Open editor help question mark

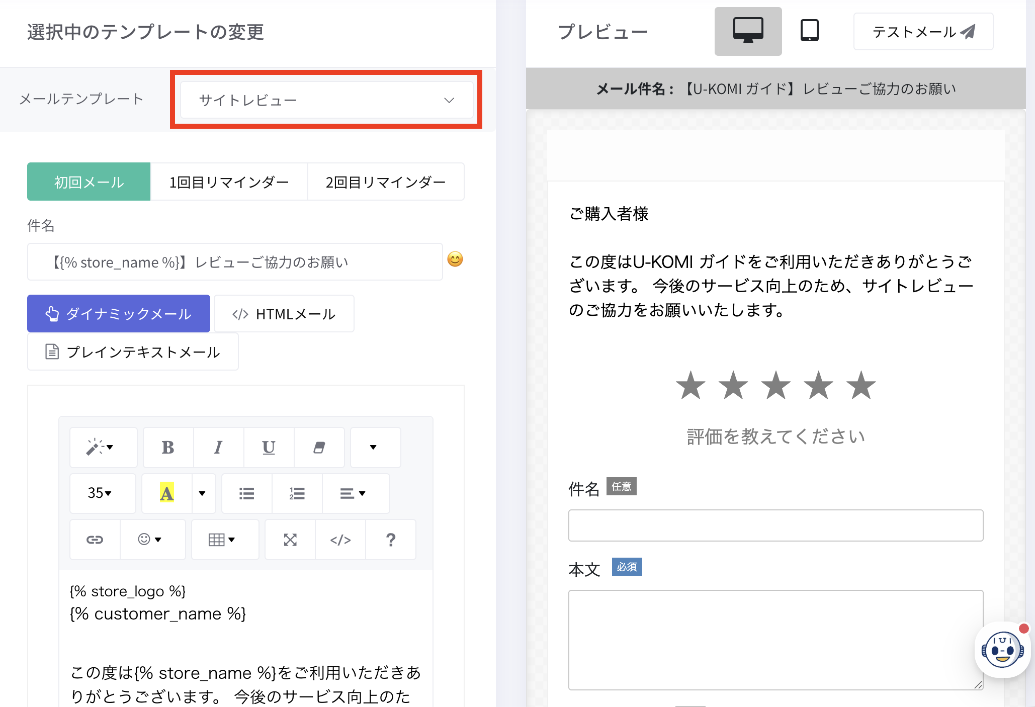391,540
